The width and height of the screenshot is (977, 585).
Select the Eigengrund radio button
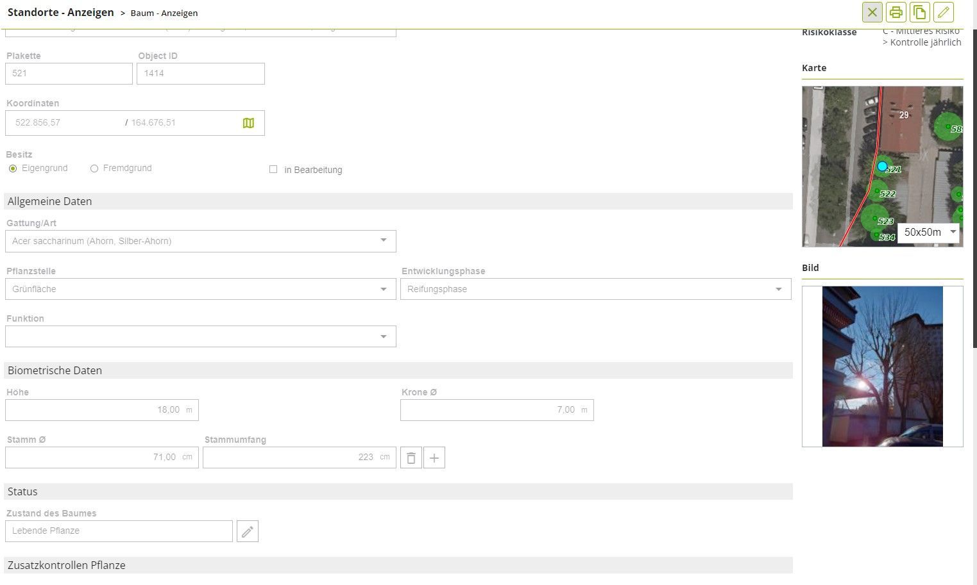point(13,169)
